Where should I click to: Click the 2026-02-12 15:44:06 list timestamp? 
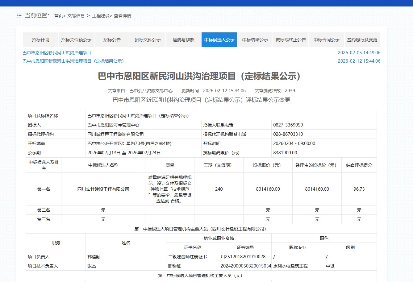(359, 61)
